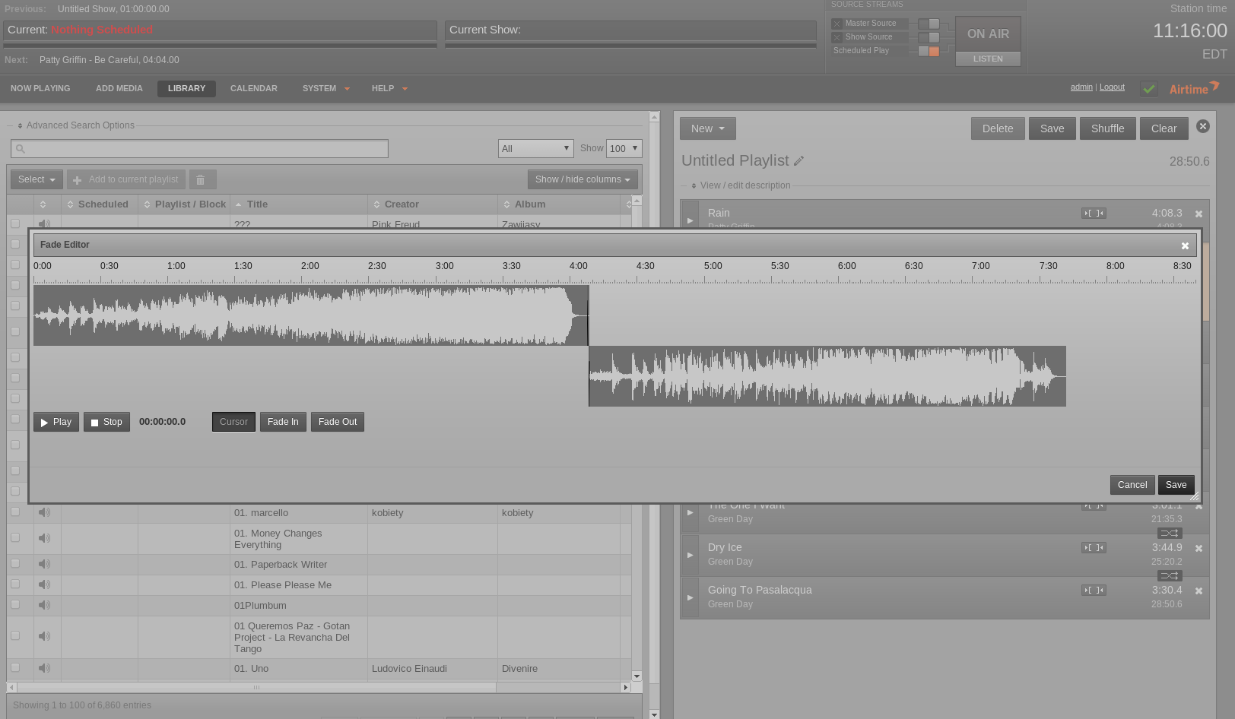Open the Show / hide columns dropdown
The height and width of the screenshot is (719, 1235).
pos(583,179)
